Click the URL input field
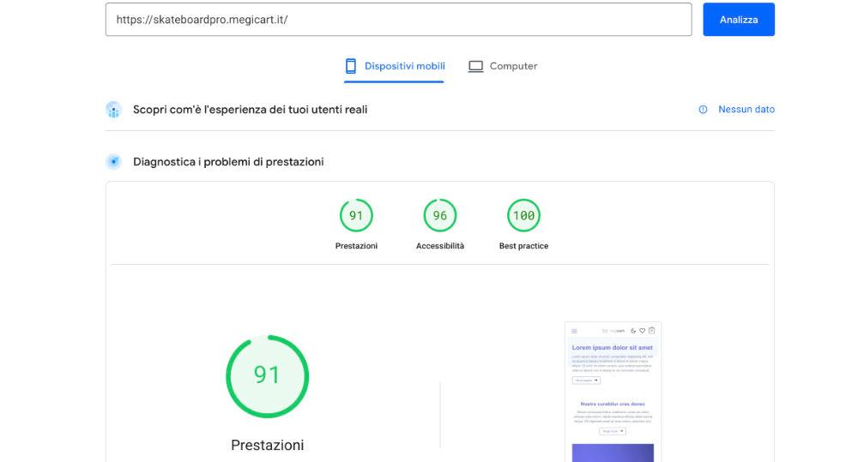Screen dimensions: 858x462 pos(398,20)
